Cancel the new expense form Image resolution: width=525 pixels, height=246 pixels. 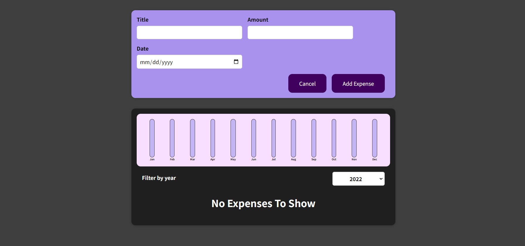point(307,83)
